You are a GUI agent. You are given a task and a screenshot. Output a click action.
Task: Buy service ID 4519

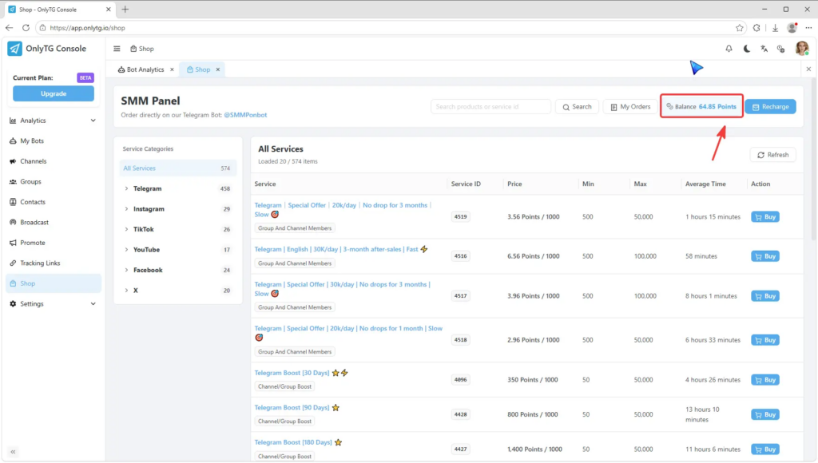click(x=765, y=217)
